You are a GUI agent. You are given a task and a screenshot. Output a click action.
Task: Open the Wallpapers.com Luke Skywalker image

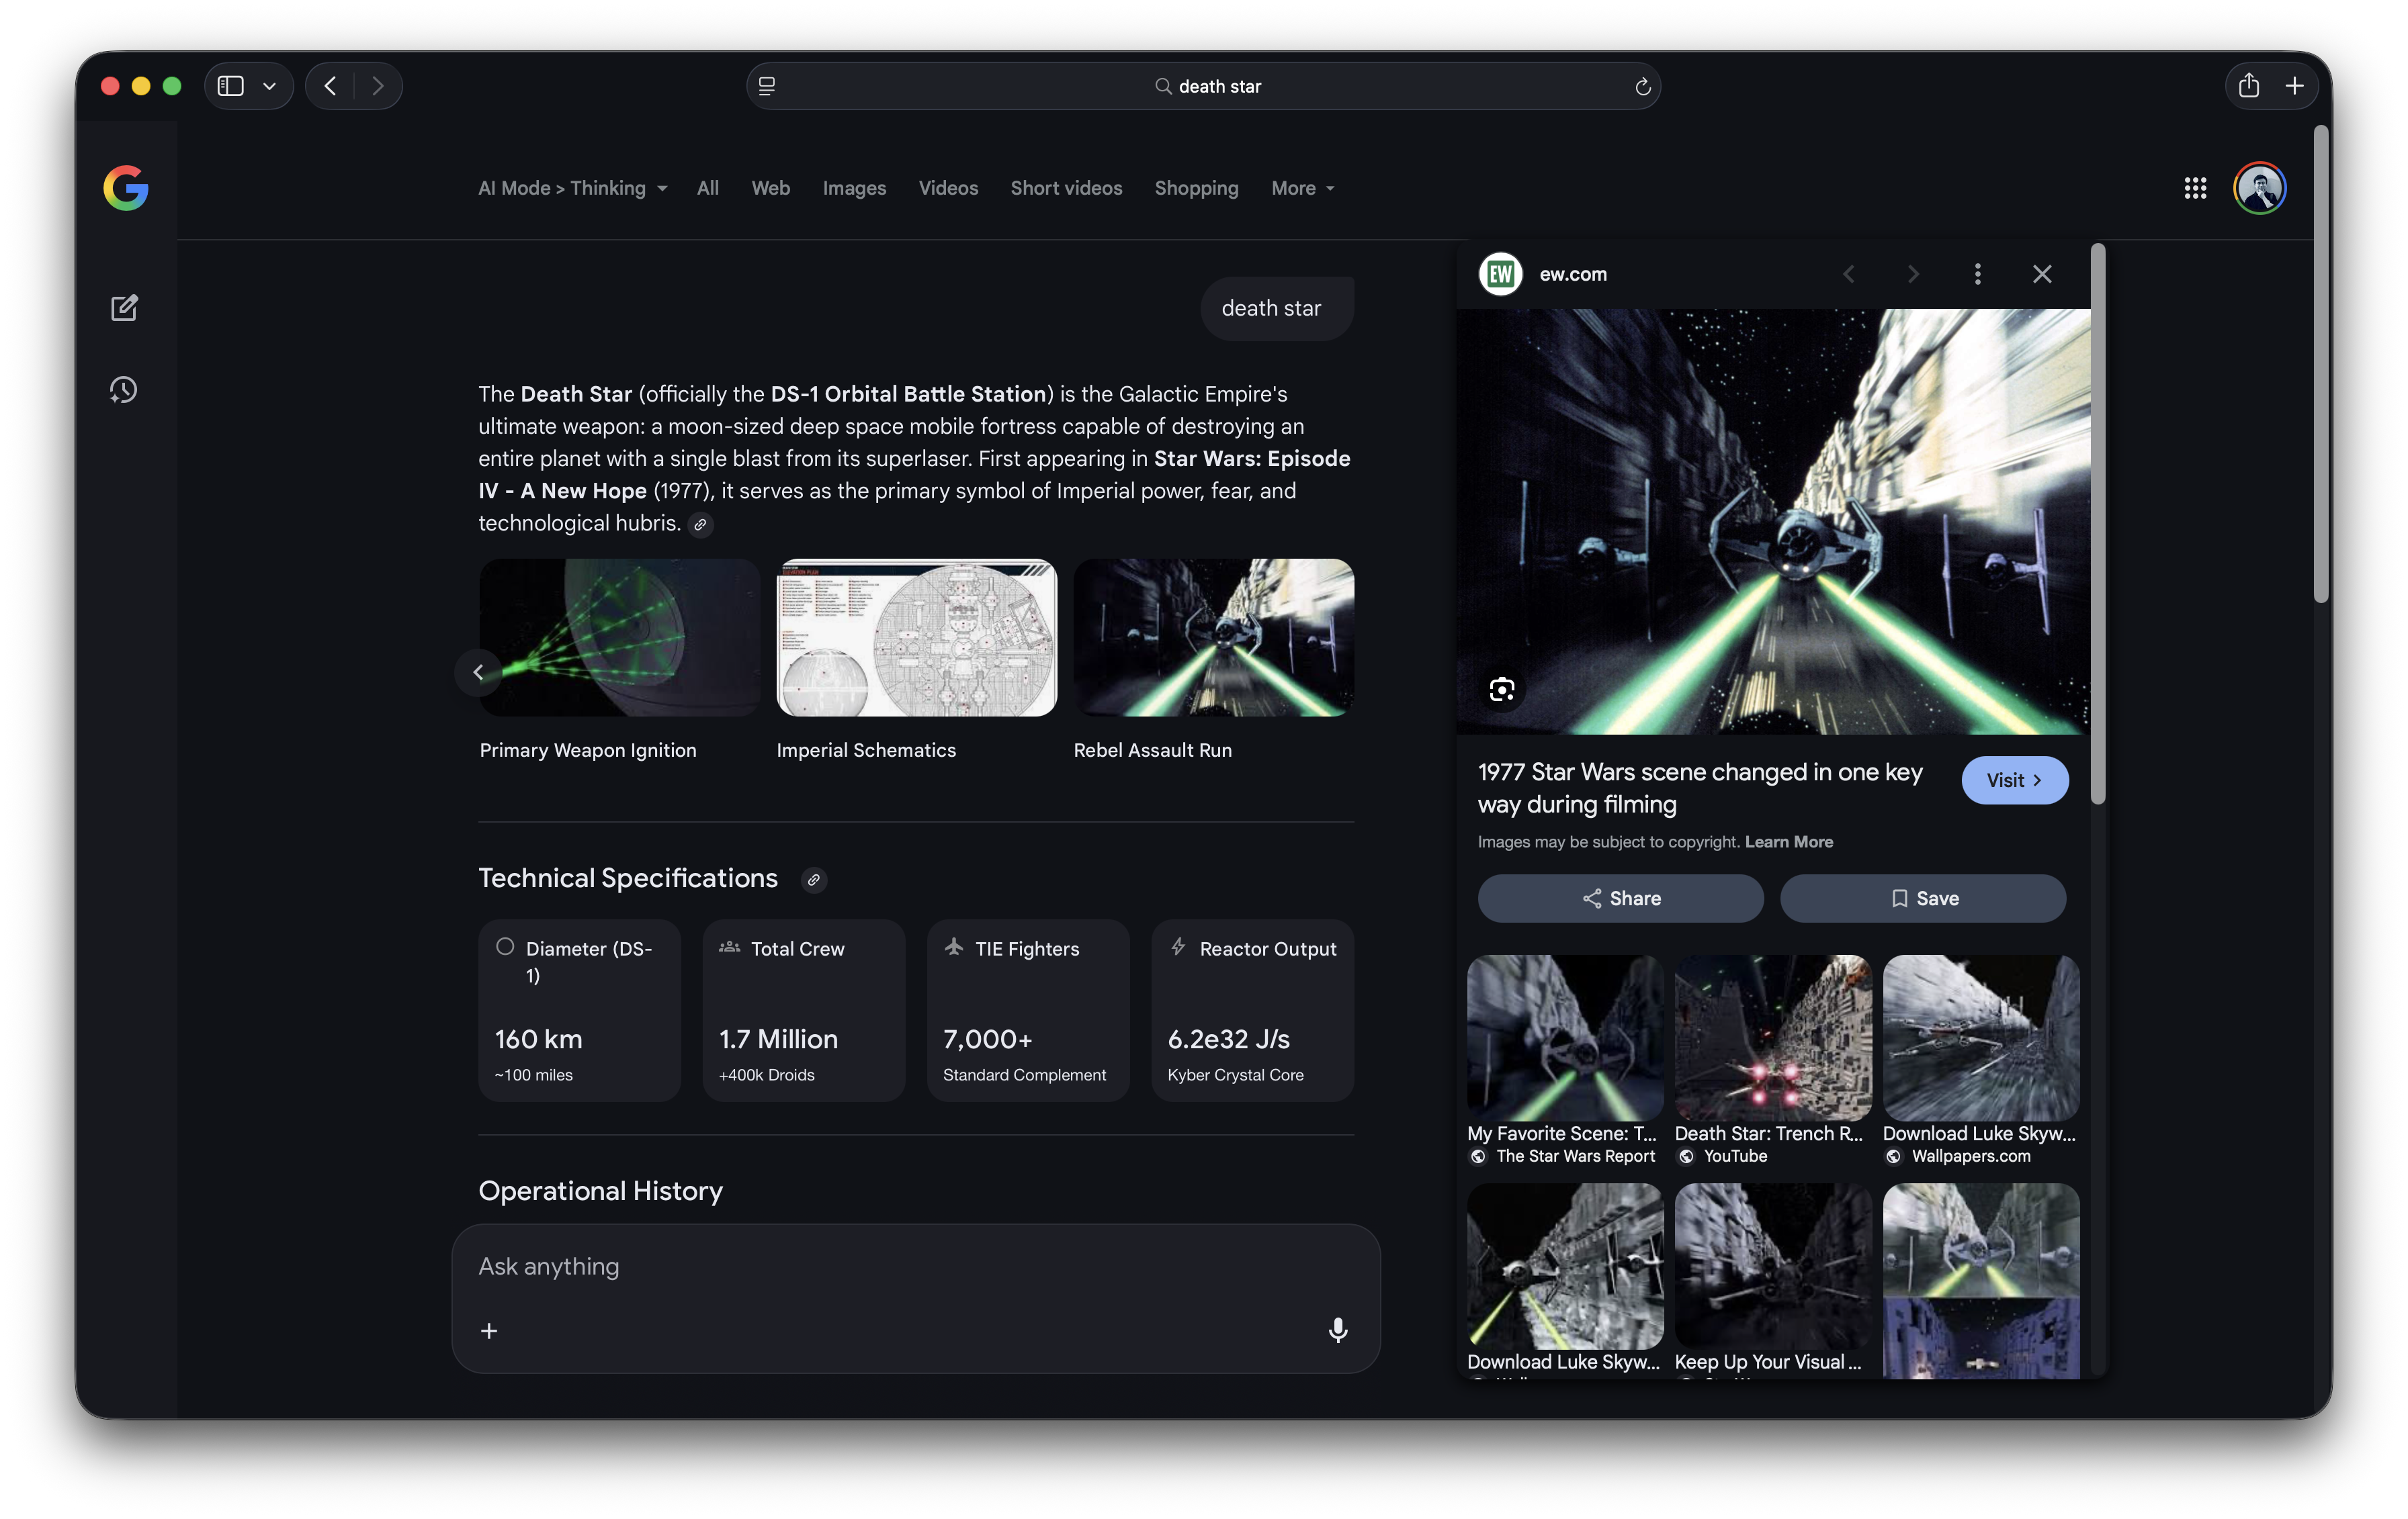1981,1038
